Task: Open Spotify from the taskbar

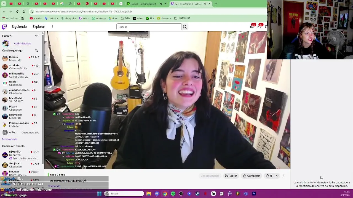Action: [173, 194]
